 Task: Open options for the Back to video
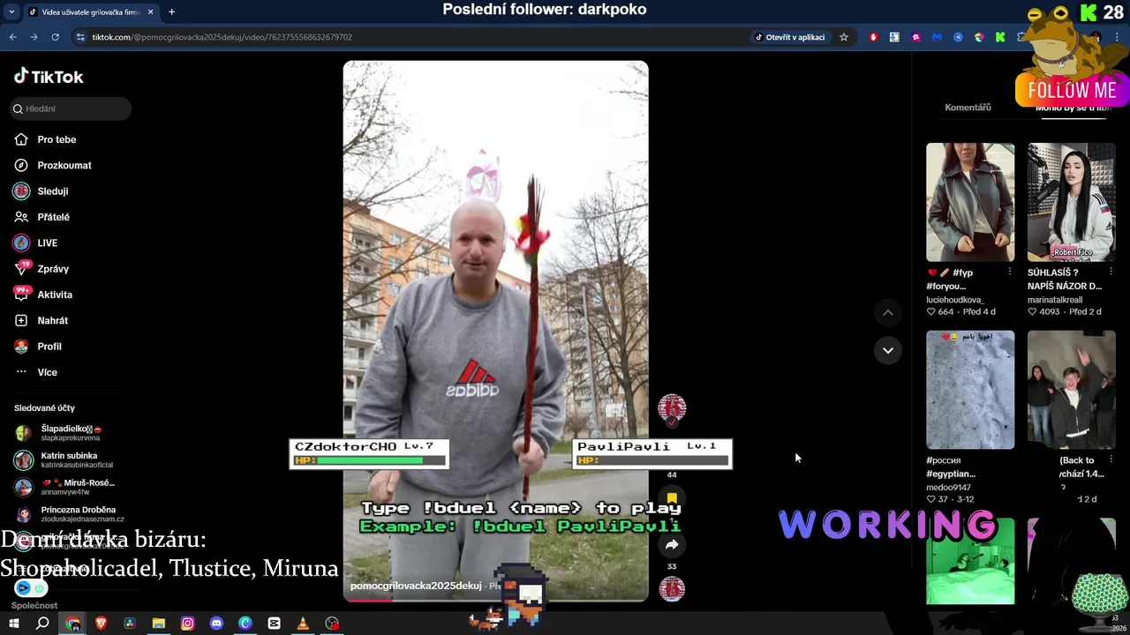1111,460
